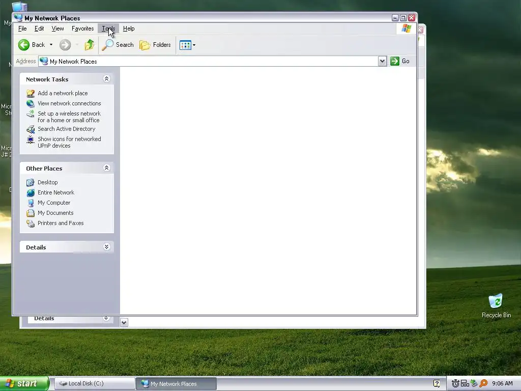Open the Help menu
521x391 pixels.
129,29
